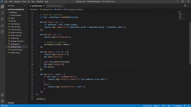This screenshot has height=107, width=191.
Task: Click the bot.quit(); line of code
Action: point(49,67)
